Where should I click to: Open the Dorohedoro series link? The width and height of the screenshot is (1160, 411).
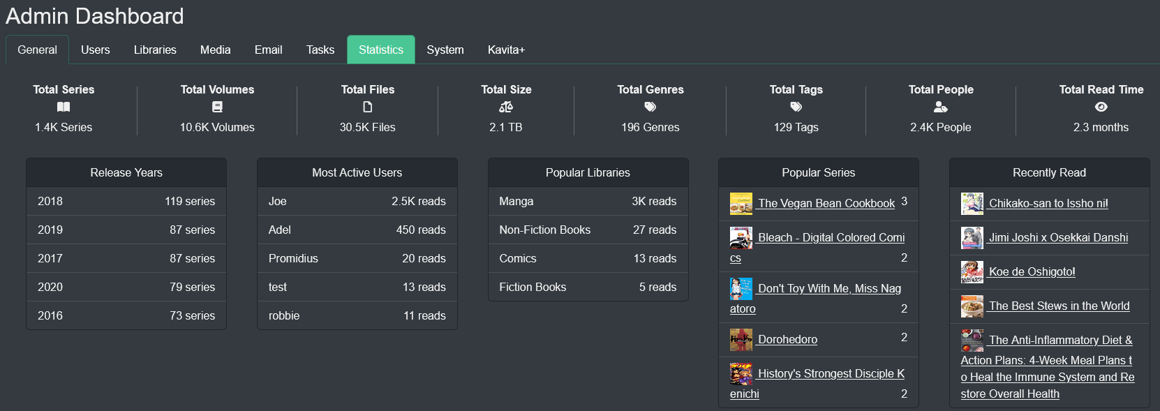787,339
